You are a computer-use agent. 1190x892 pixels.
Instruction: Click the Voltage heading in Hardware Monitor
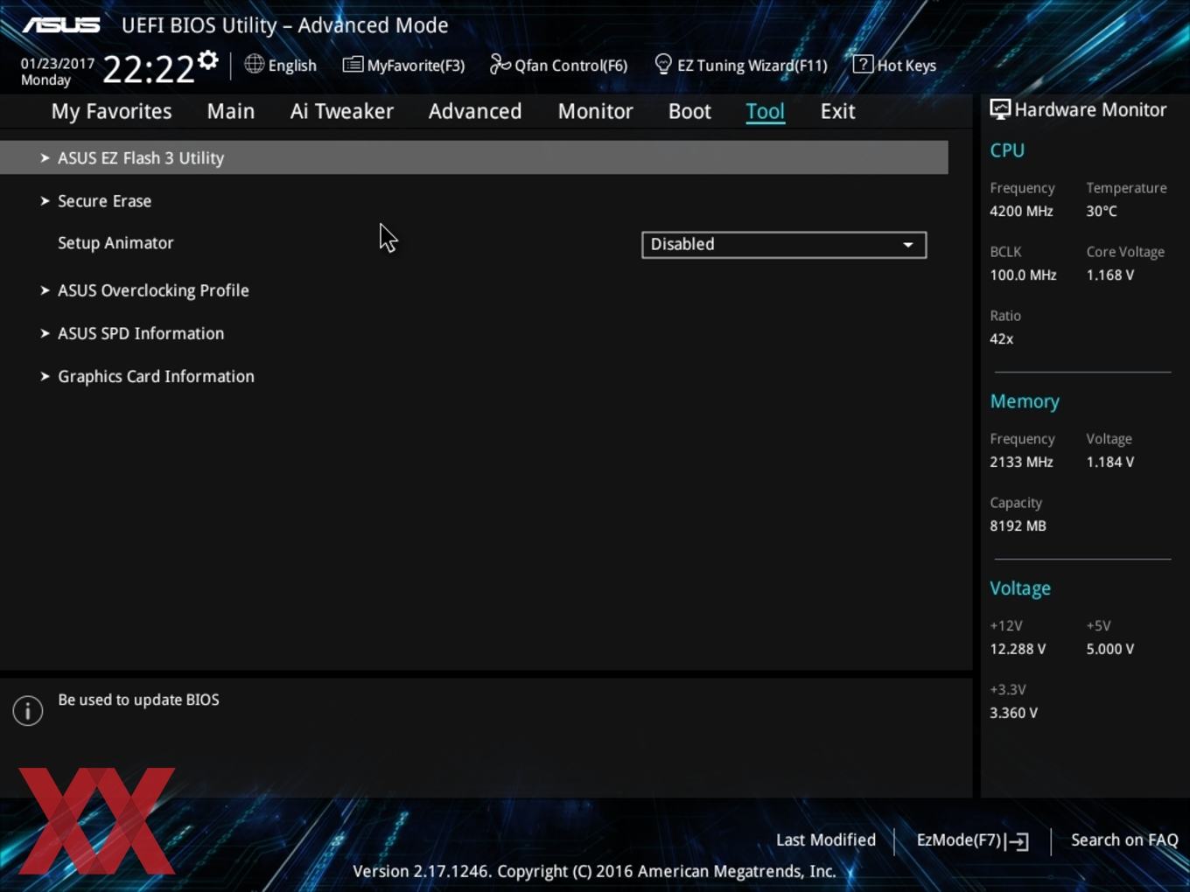[x=1020, y=589]
